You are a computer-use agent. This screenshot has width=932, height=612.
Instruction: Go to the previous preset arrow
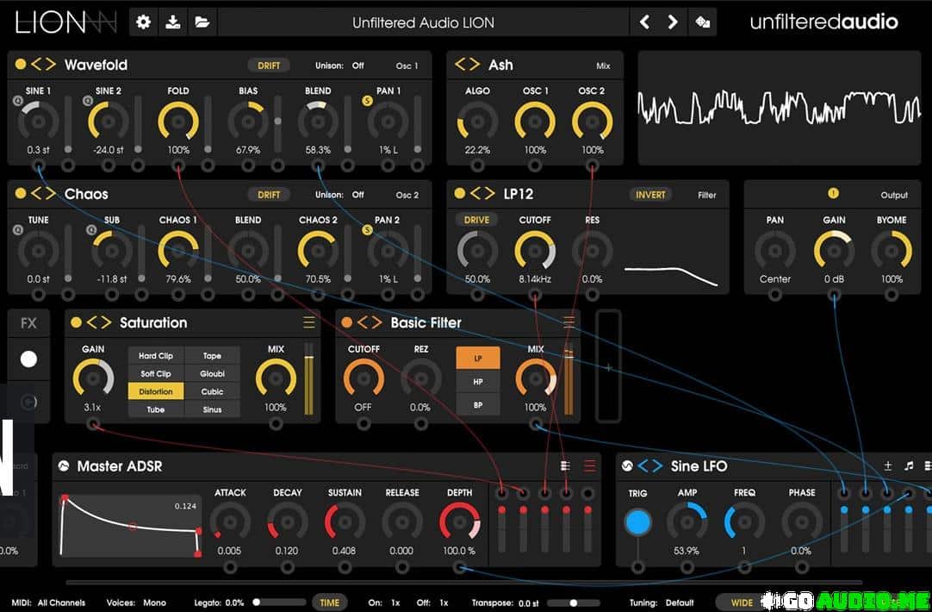pyautogui.click(x=644, y=22)
